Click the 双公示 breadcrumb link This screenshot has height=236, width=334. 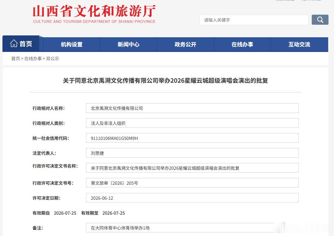52,58
